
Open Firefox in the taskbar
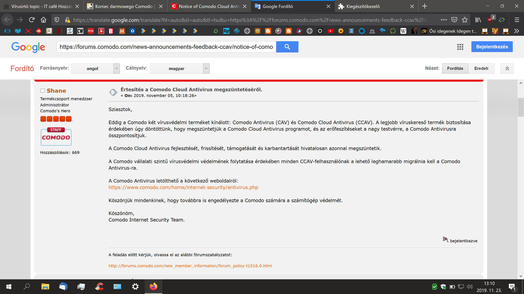(153, 286)
